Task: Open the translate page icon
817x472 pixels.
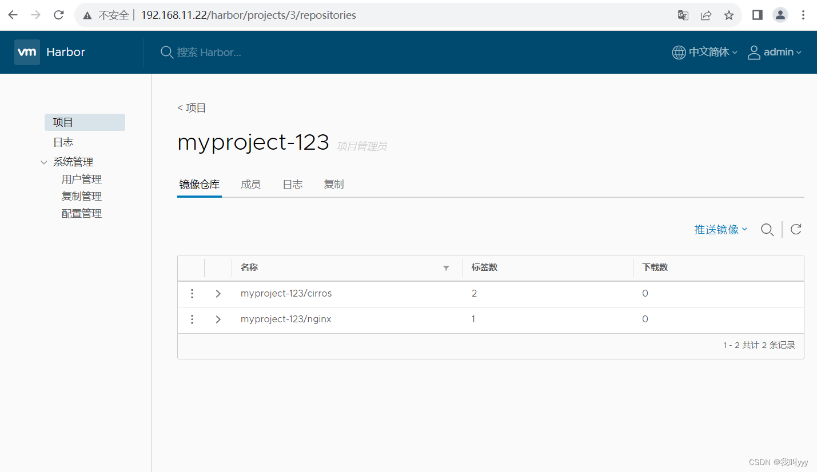Action: [x=683, y=15]
